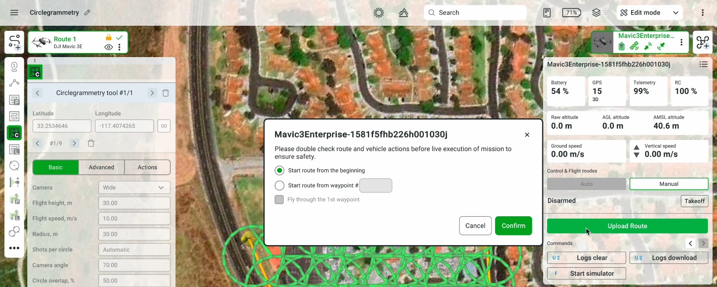Click the add vehicle drone-plus icon
This screenshot has height=287, width=717.
click(703, 42)
